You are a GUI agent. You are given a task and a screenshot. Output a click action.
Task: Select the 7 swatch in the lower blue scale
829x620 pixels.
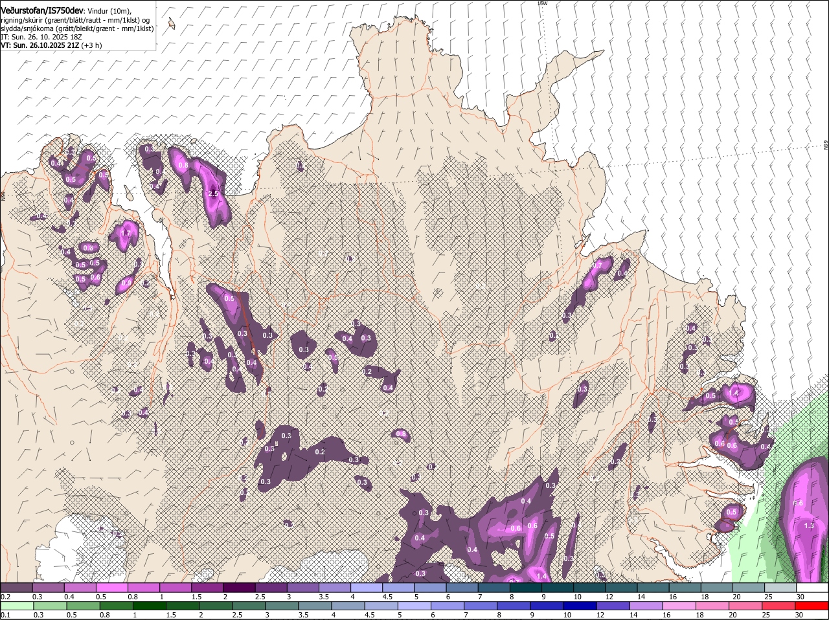(481, 606)
